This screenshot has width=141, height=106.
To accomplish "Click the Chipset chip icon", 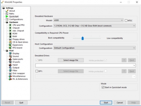I will click(x=10, y=28).
